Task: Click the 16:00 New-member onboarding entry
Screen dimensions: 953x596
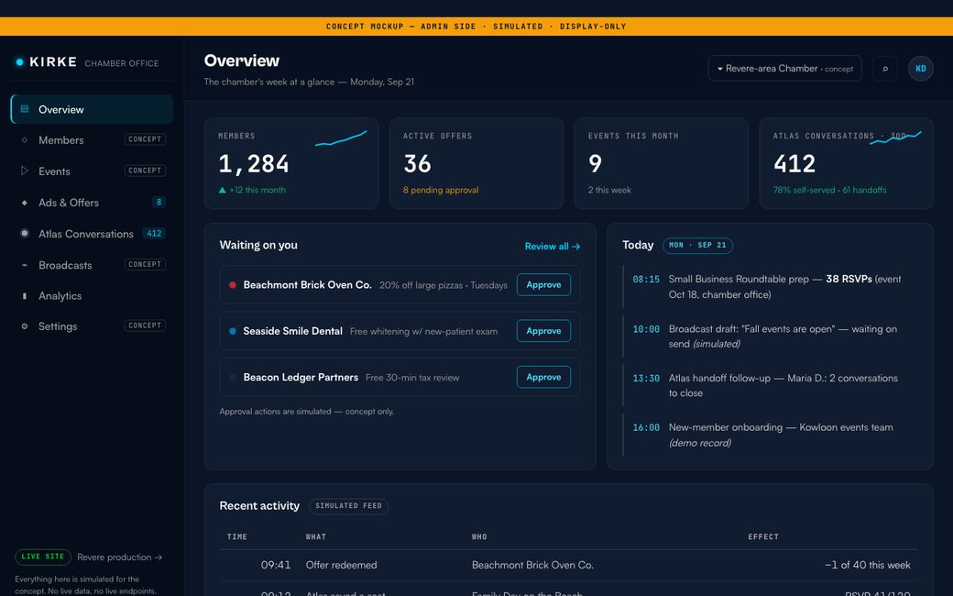Action: [770, 435]
